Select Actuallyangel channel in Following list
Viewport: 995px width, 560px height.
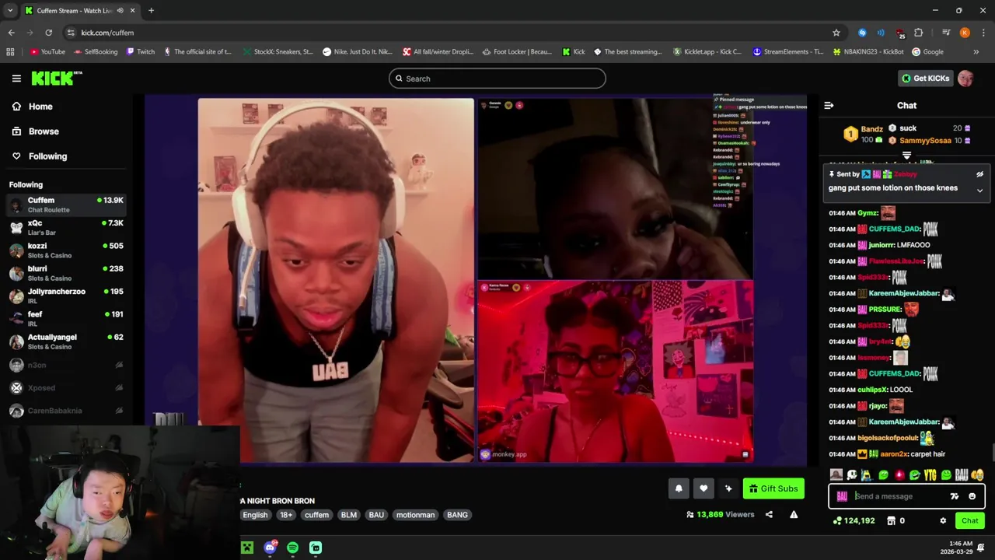tap(66, 341)
